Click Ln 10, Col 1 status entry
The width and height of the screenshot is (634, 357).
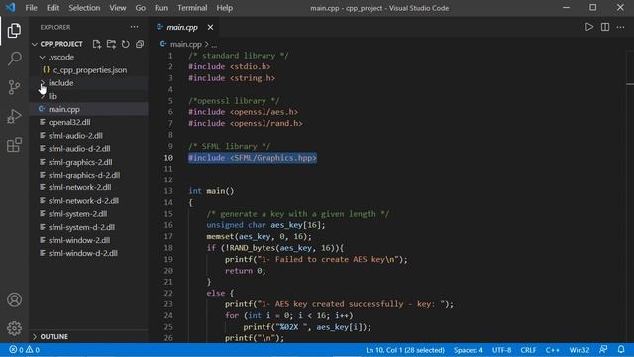405,350
